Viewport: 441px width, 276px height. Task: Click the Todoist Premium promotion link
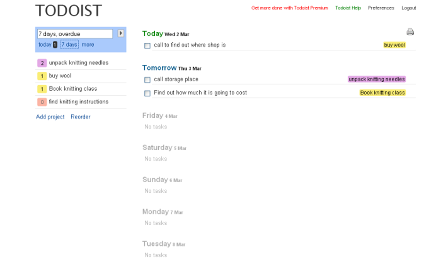290,8
